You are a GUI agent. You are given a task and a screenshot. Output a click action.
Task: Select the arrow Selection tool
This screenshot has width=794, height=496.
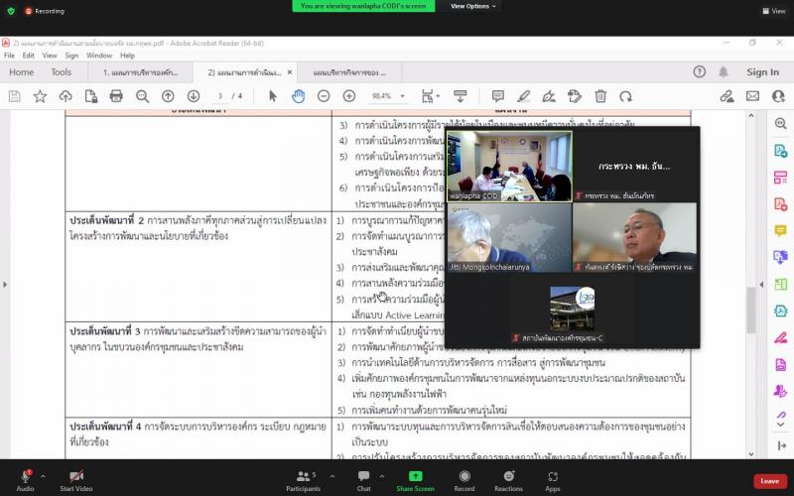pyautogui.click(x=273, y=96)
